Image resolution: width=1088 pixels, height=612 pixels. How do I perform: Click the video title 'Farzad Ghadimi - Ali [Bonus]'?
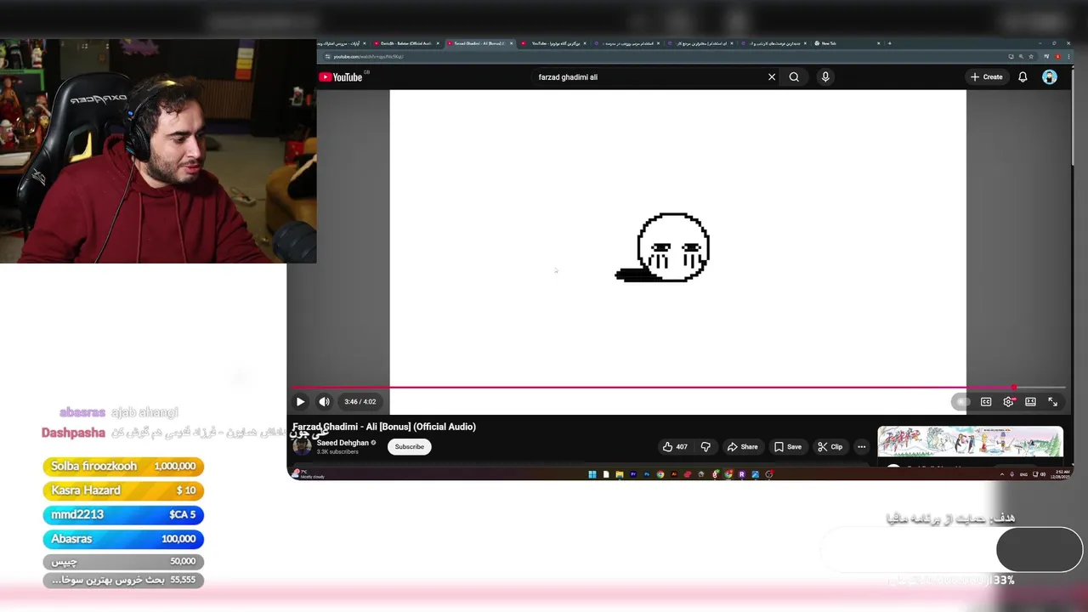pyautogui.click(x=384, y=427)
